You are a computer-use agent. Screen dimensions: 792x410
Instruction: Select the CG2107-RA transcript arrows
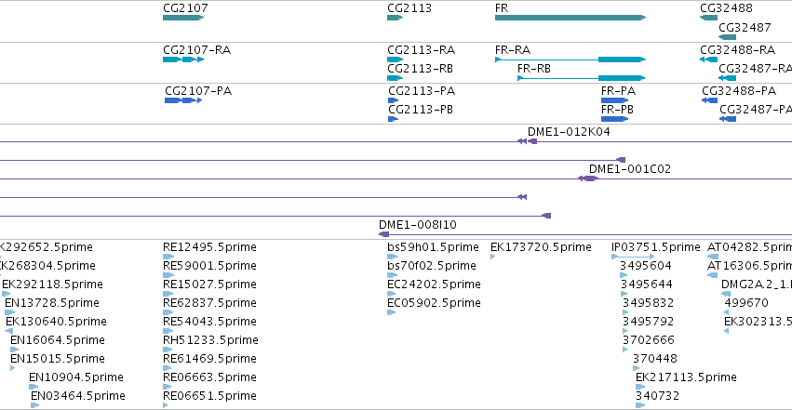(x=183, y=60)
